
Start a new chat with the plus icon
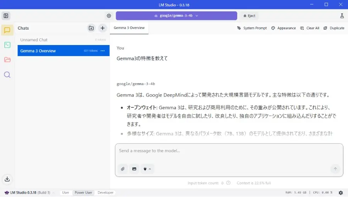coord(103,28)
